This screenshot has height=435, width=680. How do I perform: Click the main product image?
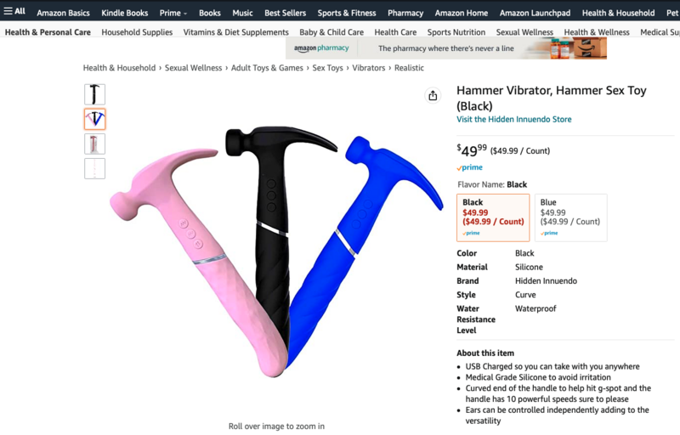coord(276,251)
